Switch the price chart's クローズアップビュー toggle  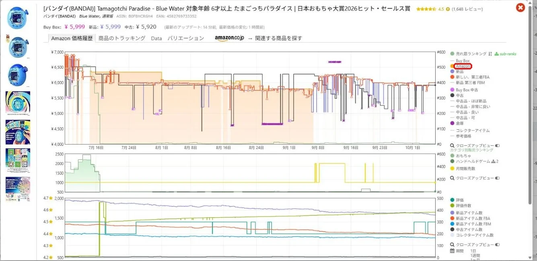[x=497, y=145]
